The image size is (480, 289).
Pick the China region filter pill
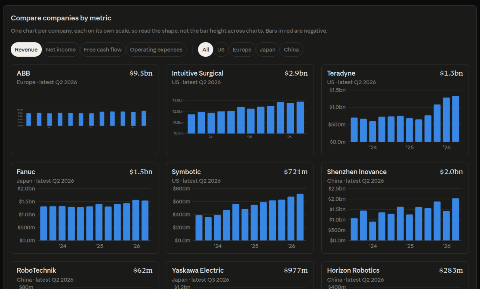tap(291, 50)
